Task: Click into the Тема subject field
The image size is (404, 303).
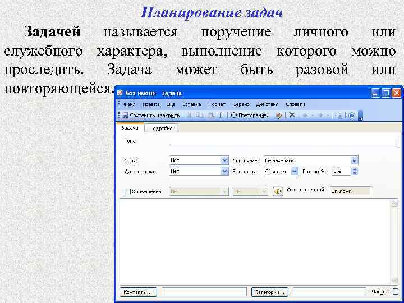Action: pos(284,141)
